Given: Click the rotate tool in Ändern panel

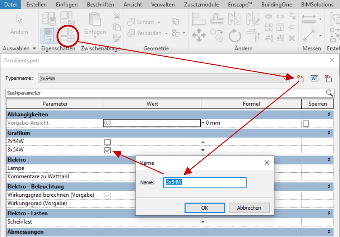Looking at the screenshot, I should pyautogui.click(x=235, y=36).
